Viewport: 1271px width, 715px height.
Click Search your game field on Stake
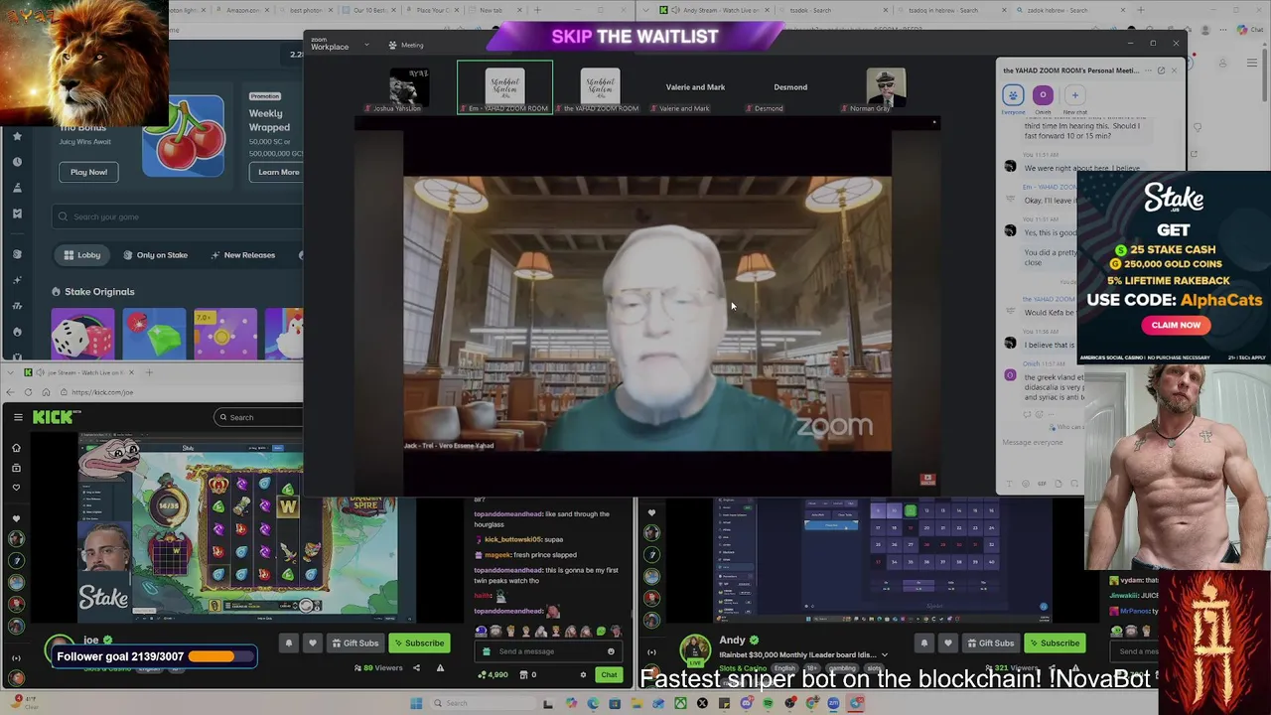pyautogui.click(x=177, y=216)
